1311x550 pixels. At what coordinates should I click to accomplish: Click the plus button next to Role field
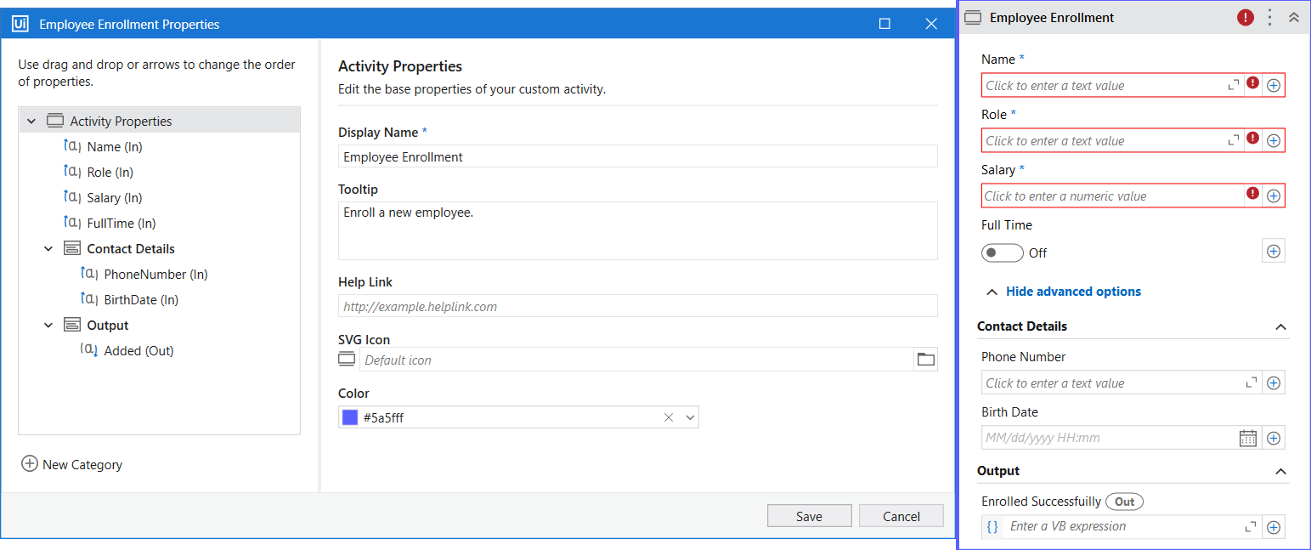(x=1274, y=141)
